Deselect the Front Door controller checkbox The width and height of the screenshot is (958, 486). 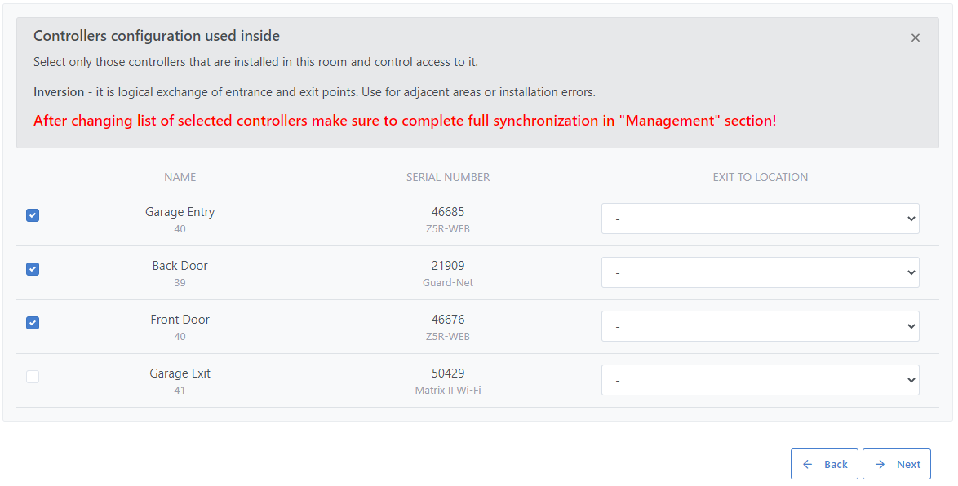click(x=33, y=323)
